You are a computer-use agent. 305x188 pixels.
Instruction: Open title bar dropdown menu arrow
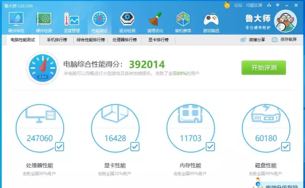click(278, 5)
